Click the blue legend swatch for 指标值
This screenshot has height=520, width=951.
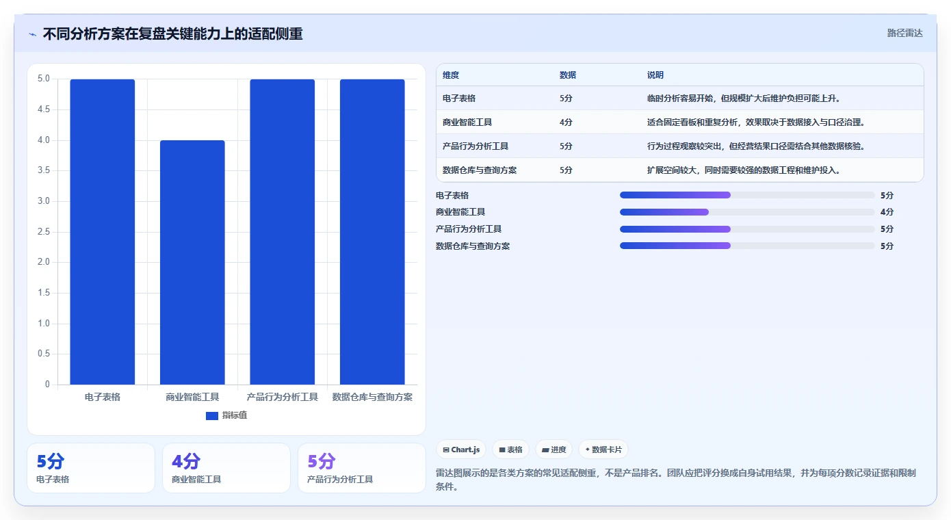[212, 415]
